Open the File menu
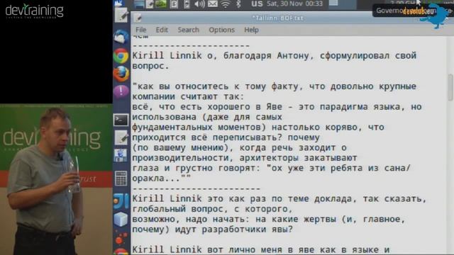This screenshot has height=255, width=454. 141,30
